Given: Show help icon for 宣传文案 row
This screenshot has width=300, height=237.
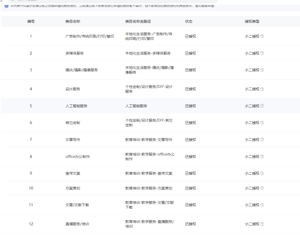Looking at the screenshot, I should pos(262,173).
